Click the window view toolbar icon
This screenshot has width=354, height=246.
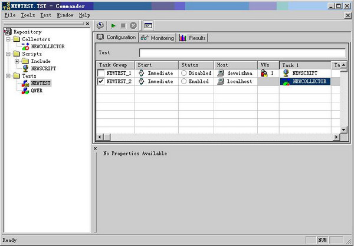click(x=148, y=26)
